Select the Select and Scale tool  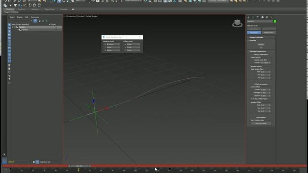click(x=68, y=1)
